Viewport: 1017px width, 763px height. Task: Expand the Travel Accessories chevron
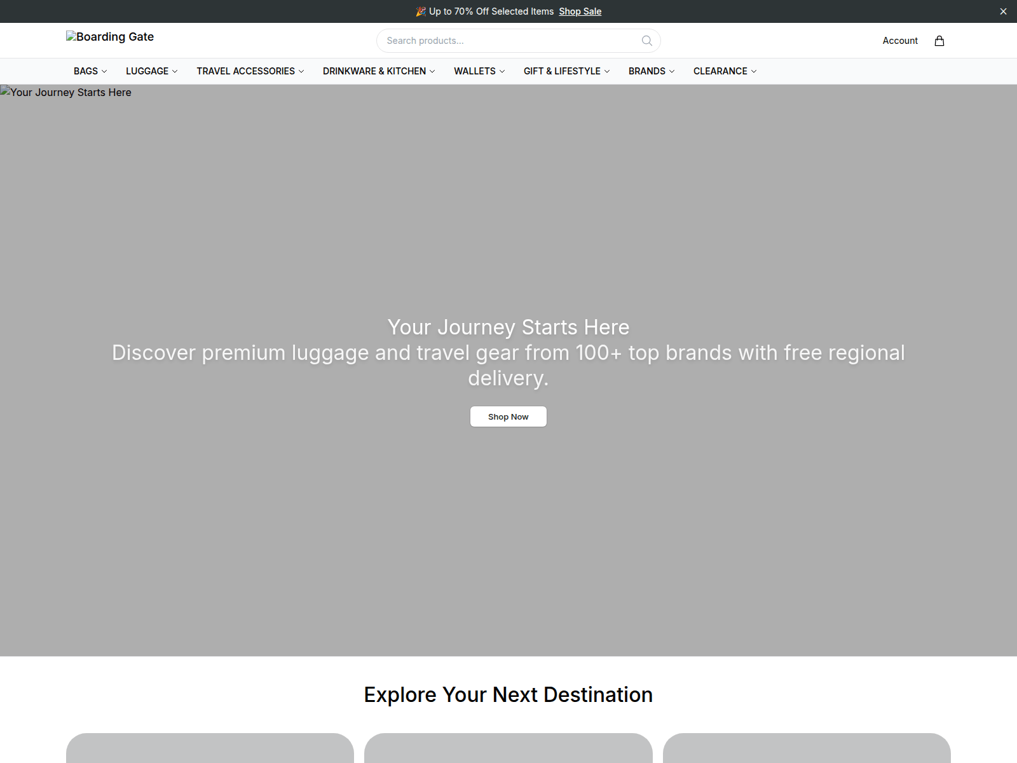(x=301, y=71)
